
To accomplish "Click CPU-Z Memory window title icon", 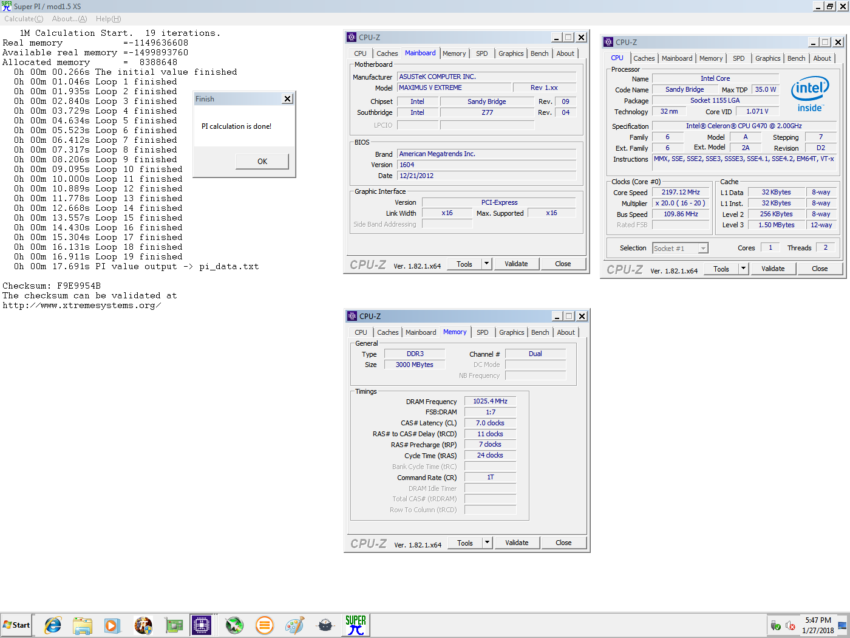I will (352, 316).
